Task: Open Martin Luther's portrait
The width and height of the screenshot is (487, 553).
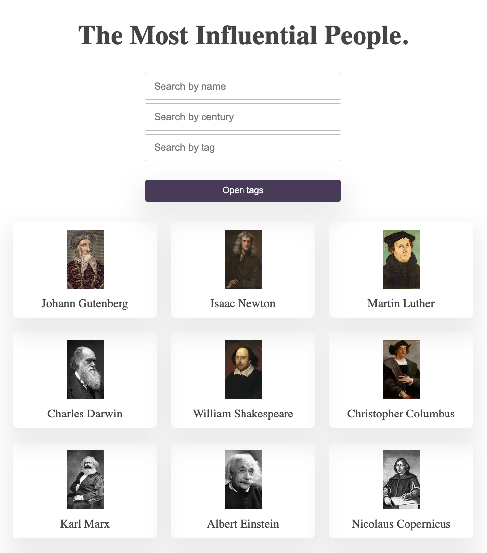Action: coord(401,259)
